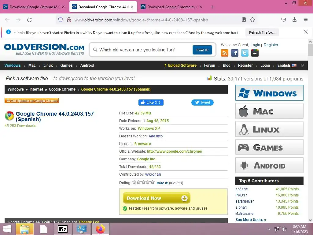
Task: Click the orange RSS feed icon
Action: (225, 53)
